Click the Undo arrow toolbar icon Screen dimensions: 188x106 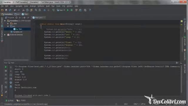15,10
